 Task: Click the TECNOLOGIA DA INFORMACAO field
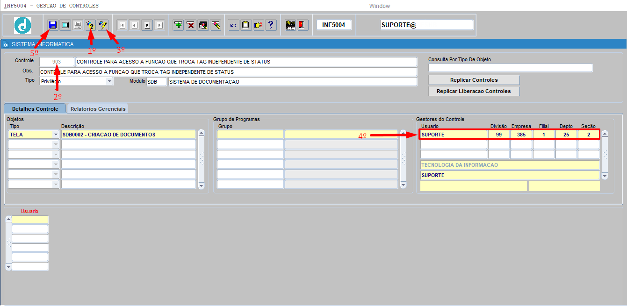pos(510,165)
